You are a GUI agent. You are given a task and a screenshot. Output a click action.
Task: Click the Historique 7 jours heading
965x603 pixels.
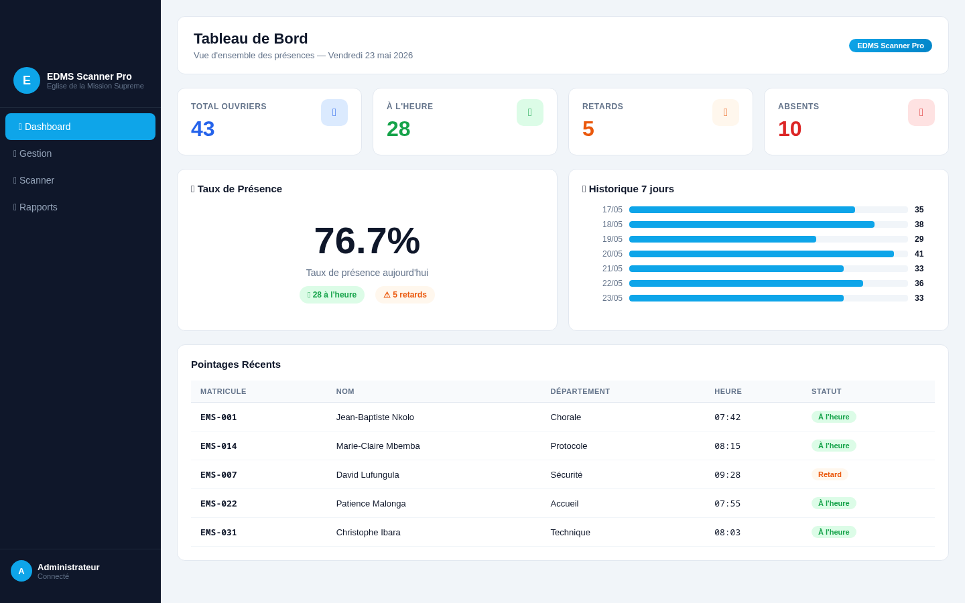coord(628,189)
